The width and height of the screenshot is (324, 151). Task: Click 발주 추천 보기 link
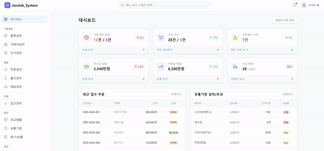[239, 50]
